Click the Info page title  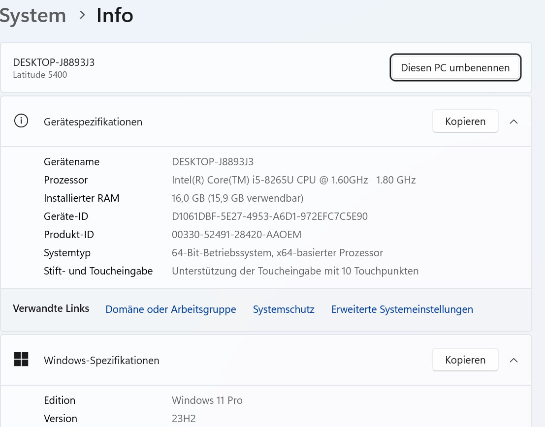[115, 16]
